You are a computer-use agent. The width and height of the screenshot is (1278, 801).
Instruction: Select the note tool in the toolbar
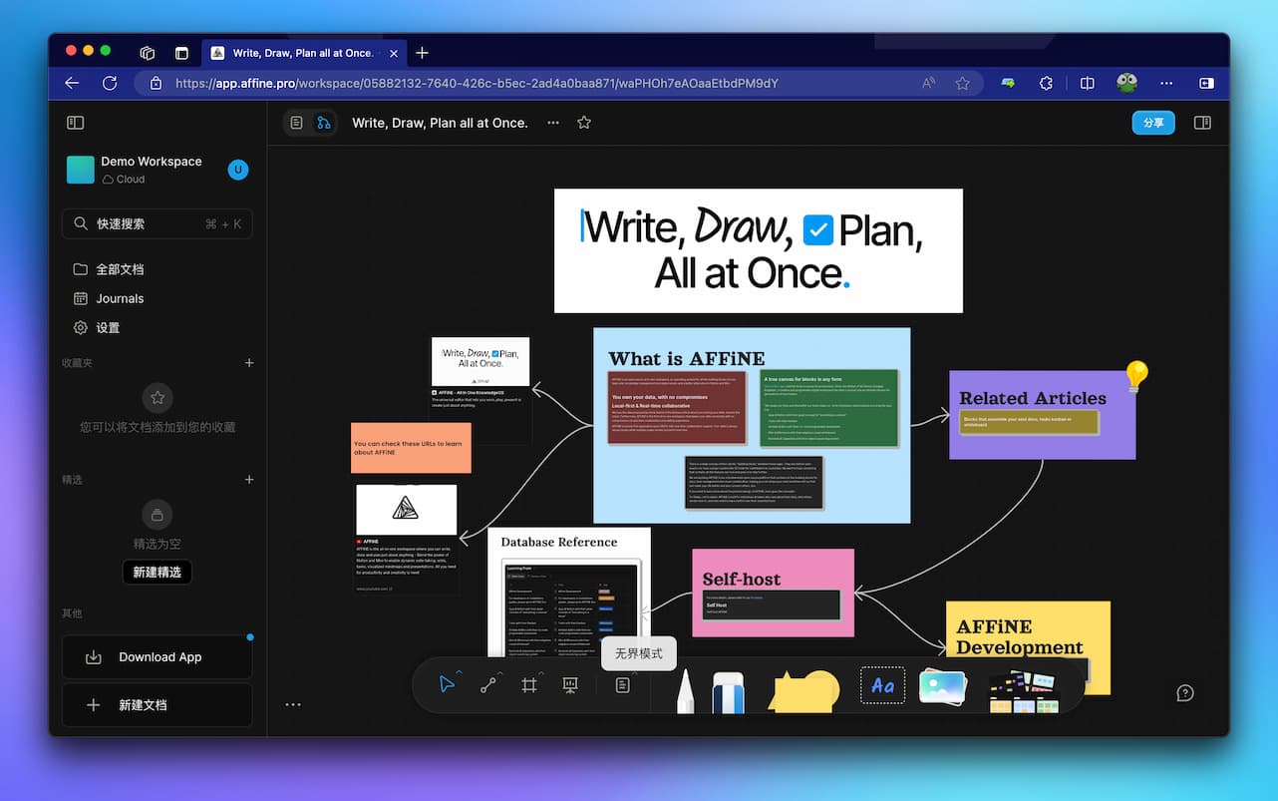click(x=622, y=685)
